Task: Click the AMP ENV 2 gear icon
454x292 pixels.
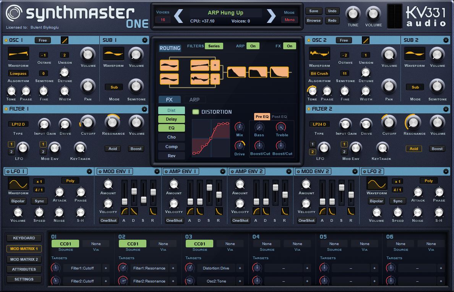Action: [x=289, y=171]
